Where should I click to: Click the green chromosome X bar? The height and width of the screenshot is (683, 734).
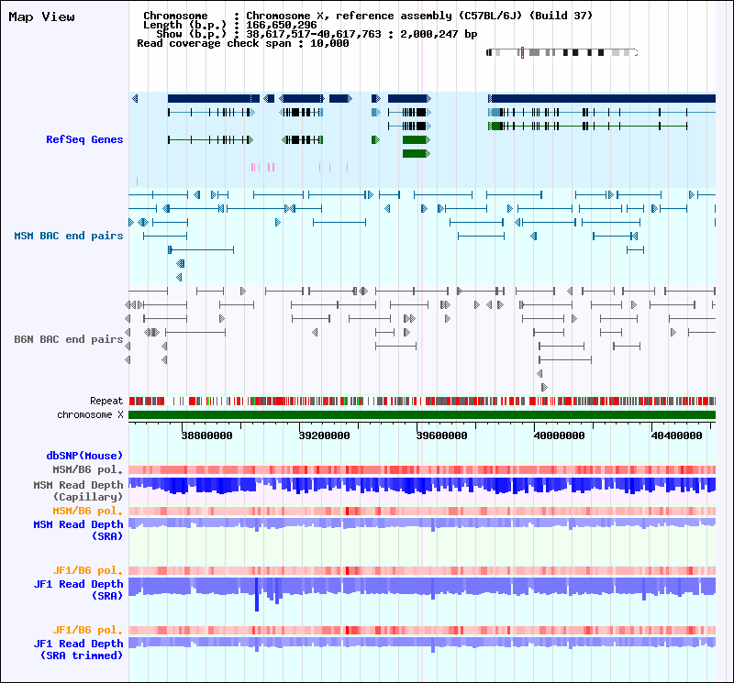click(x=421, y=415)
